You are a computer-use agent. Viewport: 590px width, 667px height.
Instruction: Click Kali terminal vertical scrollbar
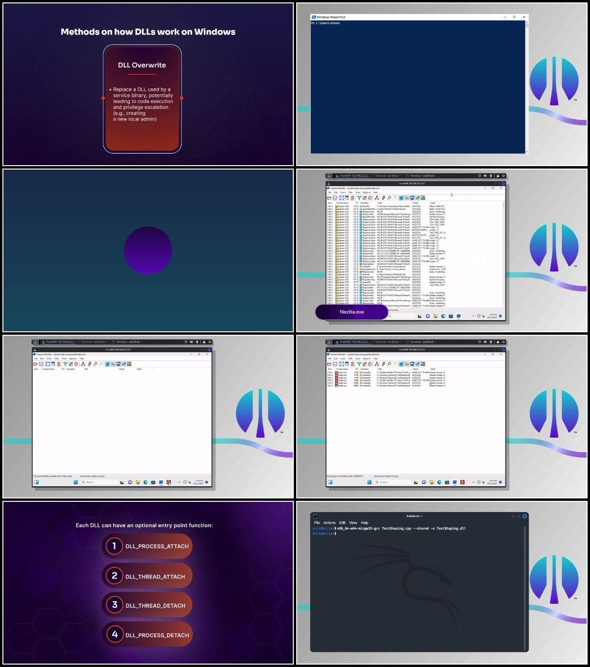[525, 588]
